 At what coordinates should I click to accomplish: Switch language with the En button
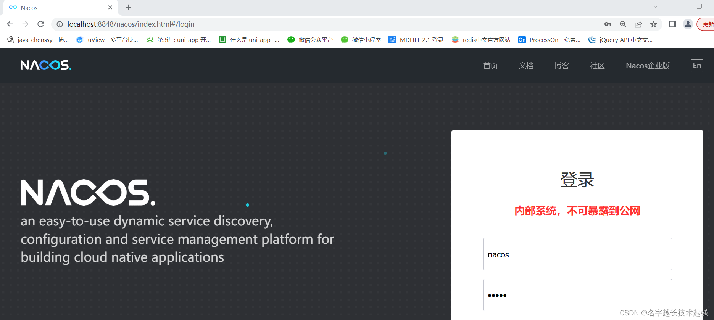click(x=697, y=66)
